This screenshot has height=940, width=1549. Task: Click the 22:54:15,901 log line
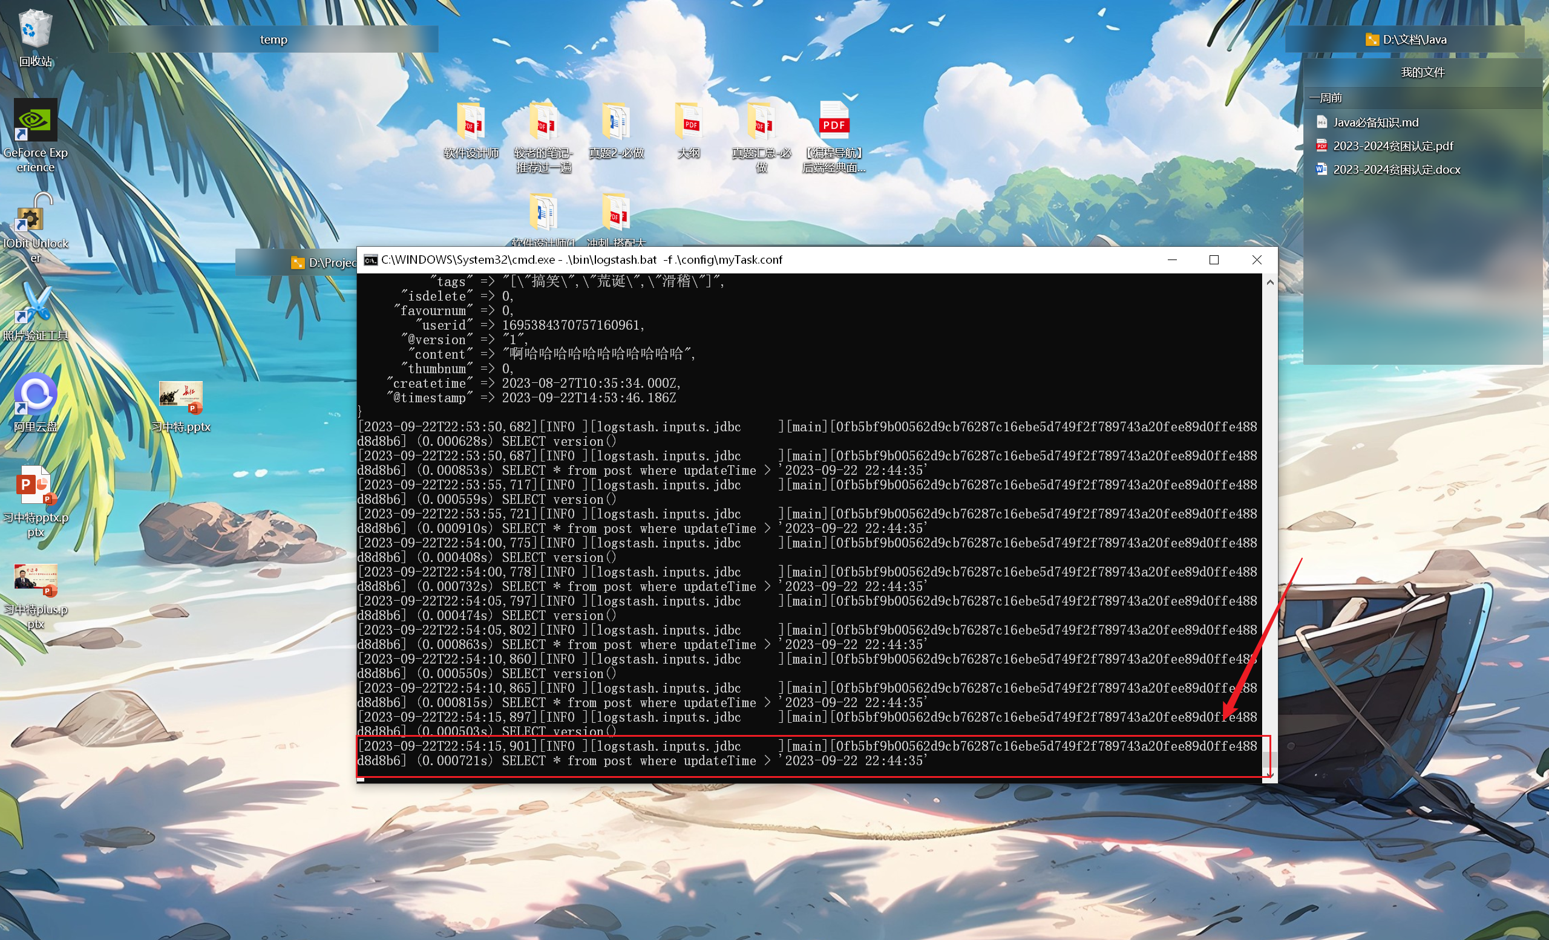(x=807, y=753)
